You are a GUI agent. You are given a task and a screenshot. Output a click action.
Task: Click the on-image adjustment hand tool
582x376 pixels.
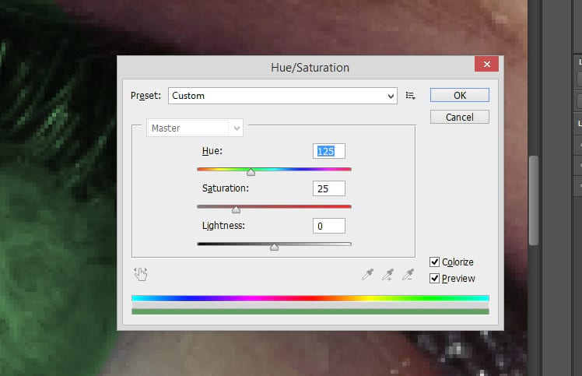141,274
